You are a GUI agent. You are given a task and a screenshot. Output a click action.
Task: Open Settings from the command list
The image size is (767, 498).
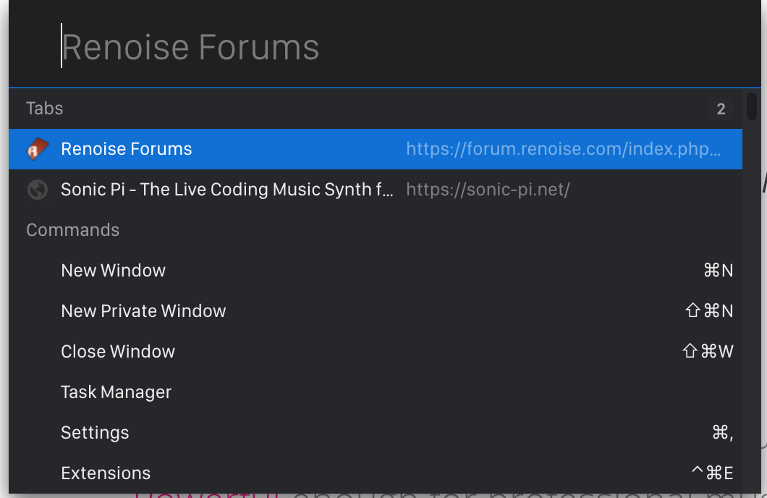tap(376, 433)
